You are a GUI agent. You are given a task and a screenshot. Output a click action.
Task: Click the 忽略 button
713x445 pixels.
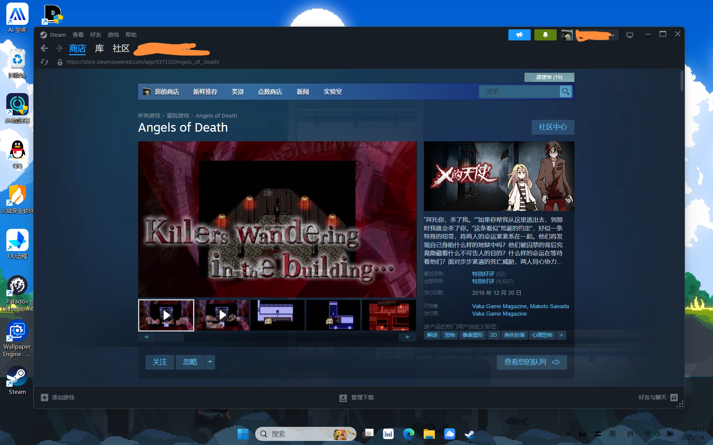pos(190,362)
